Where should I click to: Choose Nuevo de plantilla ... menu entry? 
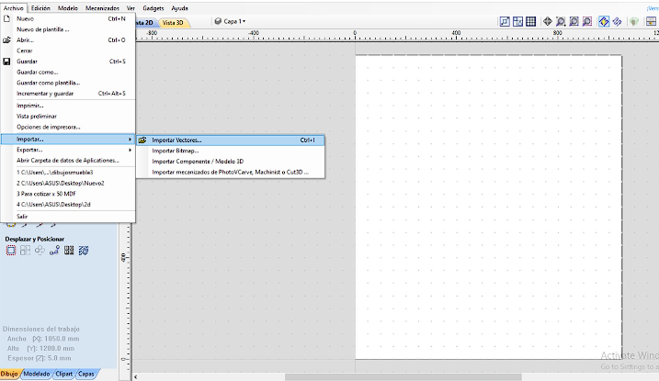pos(68,29)
